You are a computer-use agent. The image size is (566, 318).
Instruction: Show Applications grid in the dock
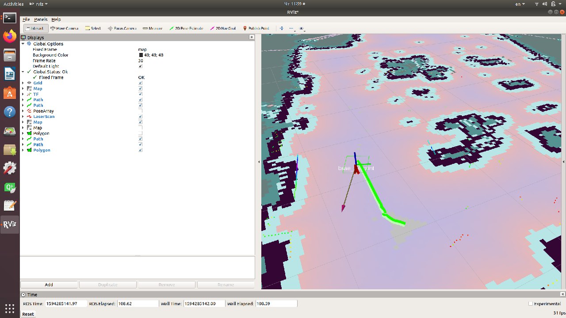point(10,308)
